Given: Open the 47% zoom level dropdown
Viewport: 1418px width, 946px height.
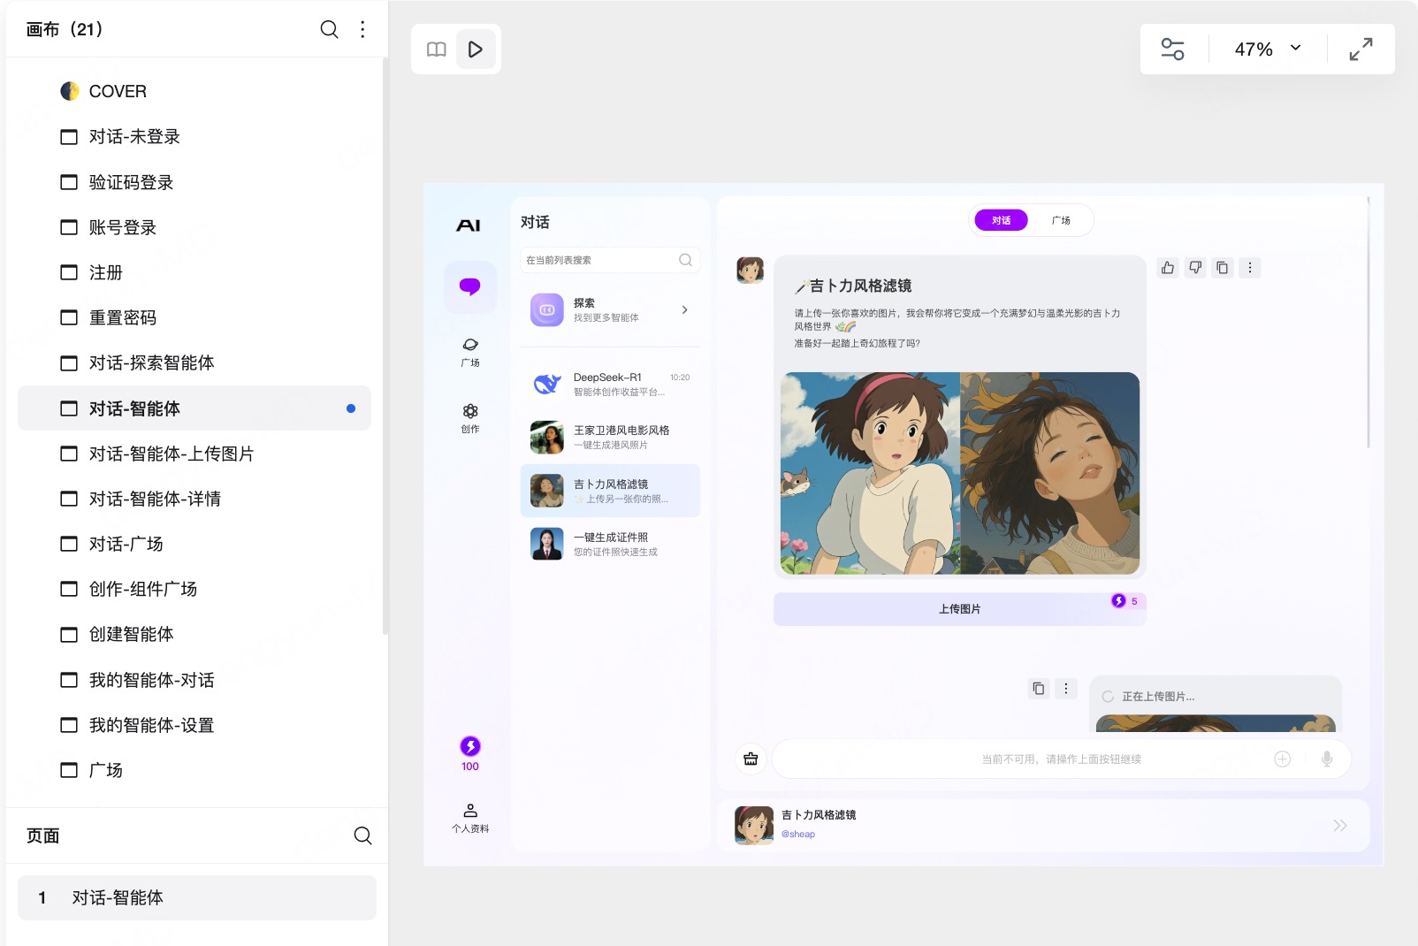Looking at the screenshot, I should [x=1268, y=49].
